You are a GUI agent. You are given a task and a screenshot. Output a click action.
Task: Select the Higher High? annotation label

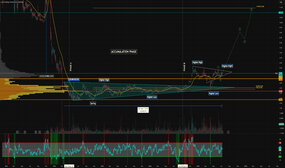click(x=227, y=66)
